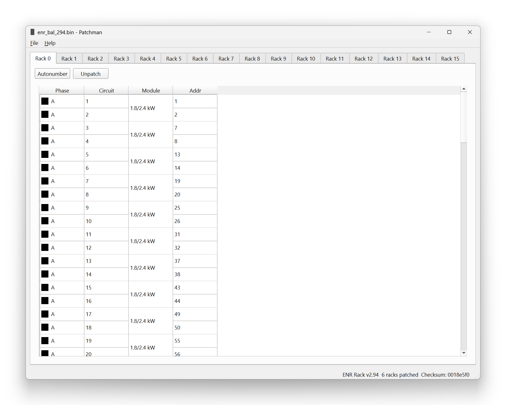
Task: Select circuit cell 10
Action: (106, 221)
